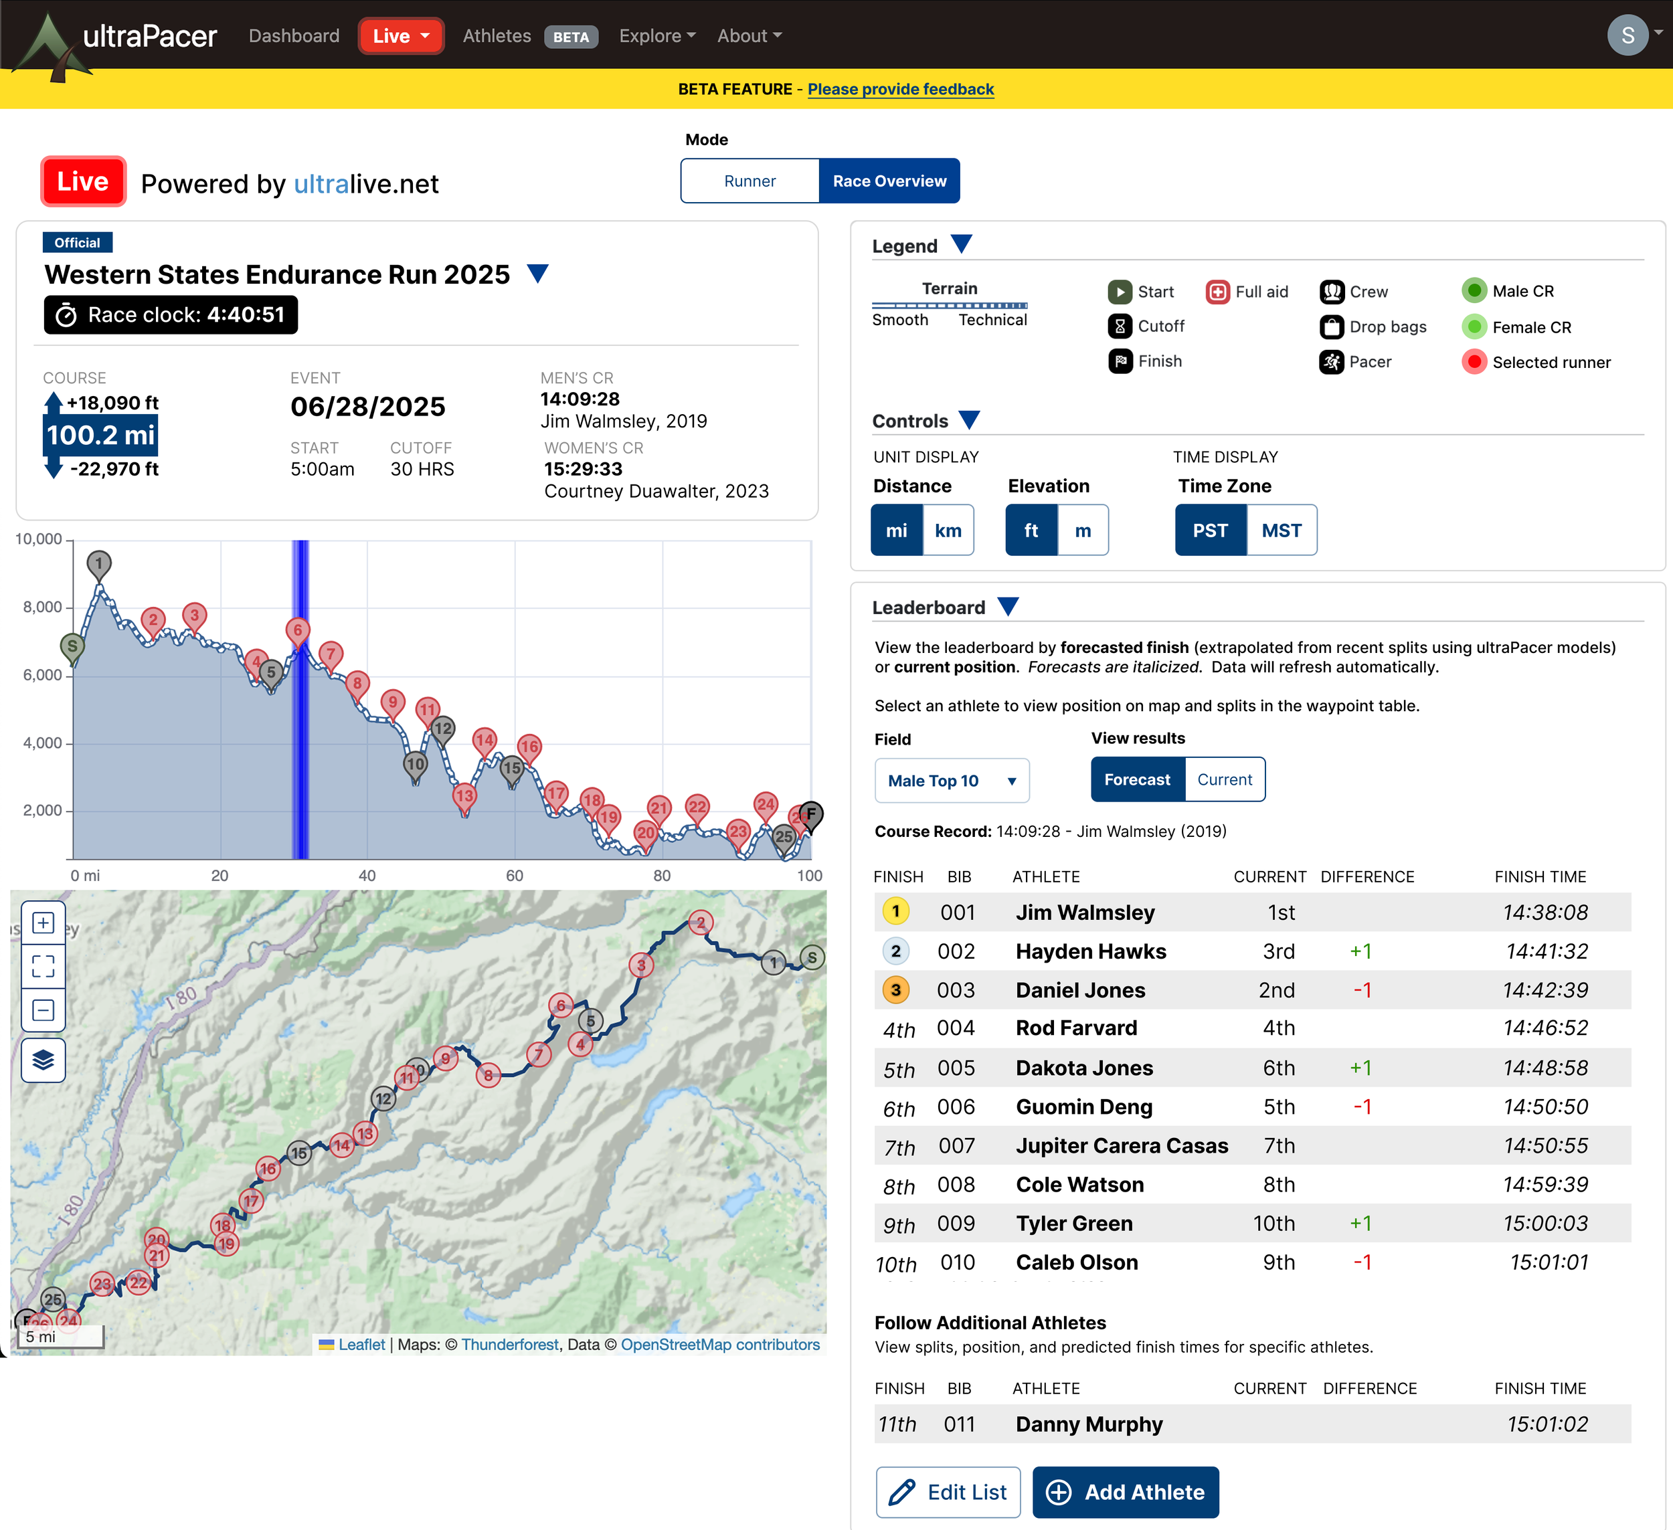Click the map fullscreen icon

click(43, 966)
